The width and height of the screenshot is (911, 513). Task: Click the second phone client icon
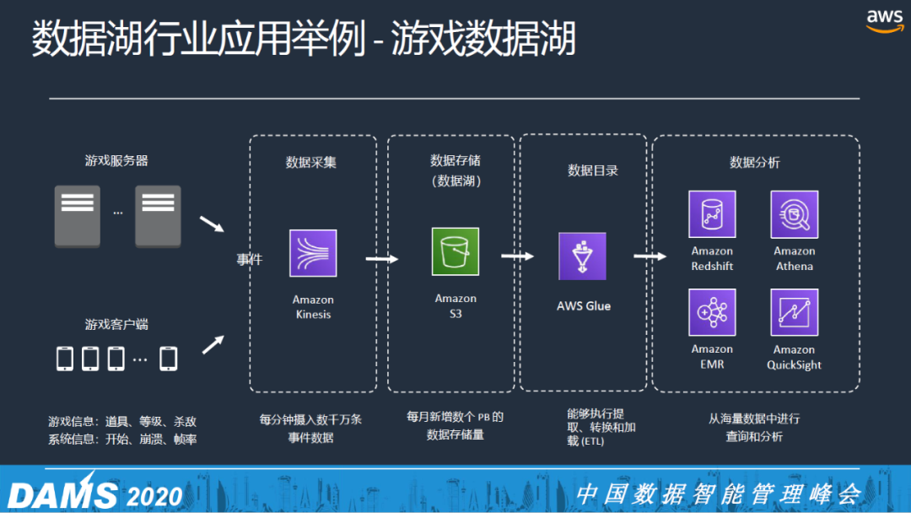click(x=90, y=359)
